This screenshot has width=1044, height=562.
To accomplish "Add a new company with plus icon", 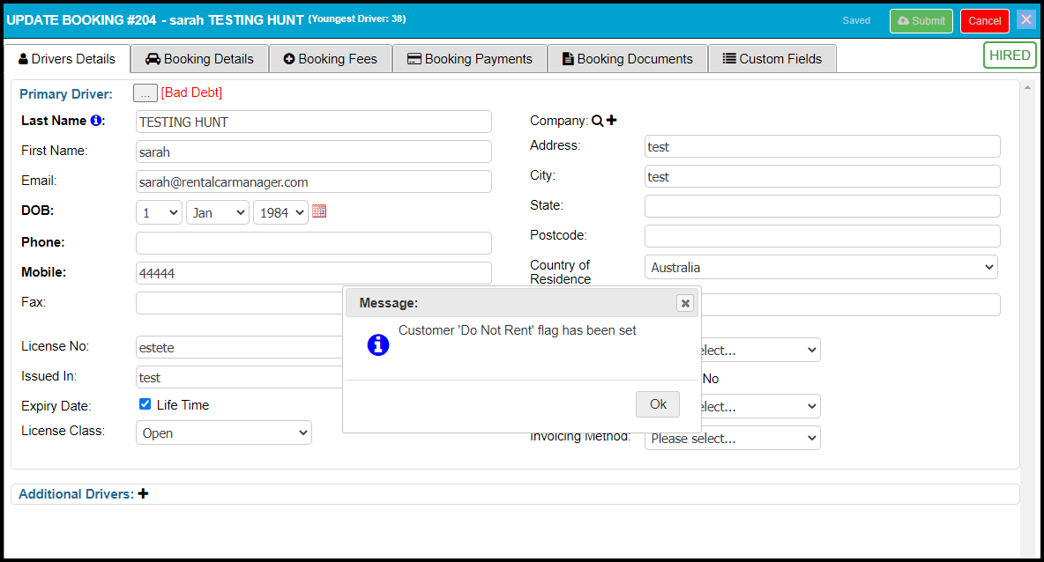I will pyautogui.click(x=612, y=121).
